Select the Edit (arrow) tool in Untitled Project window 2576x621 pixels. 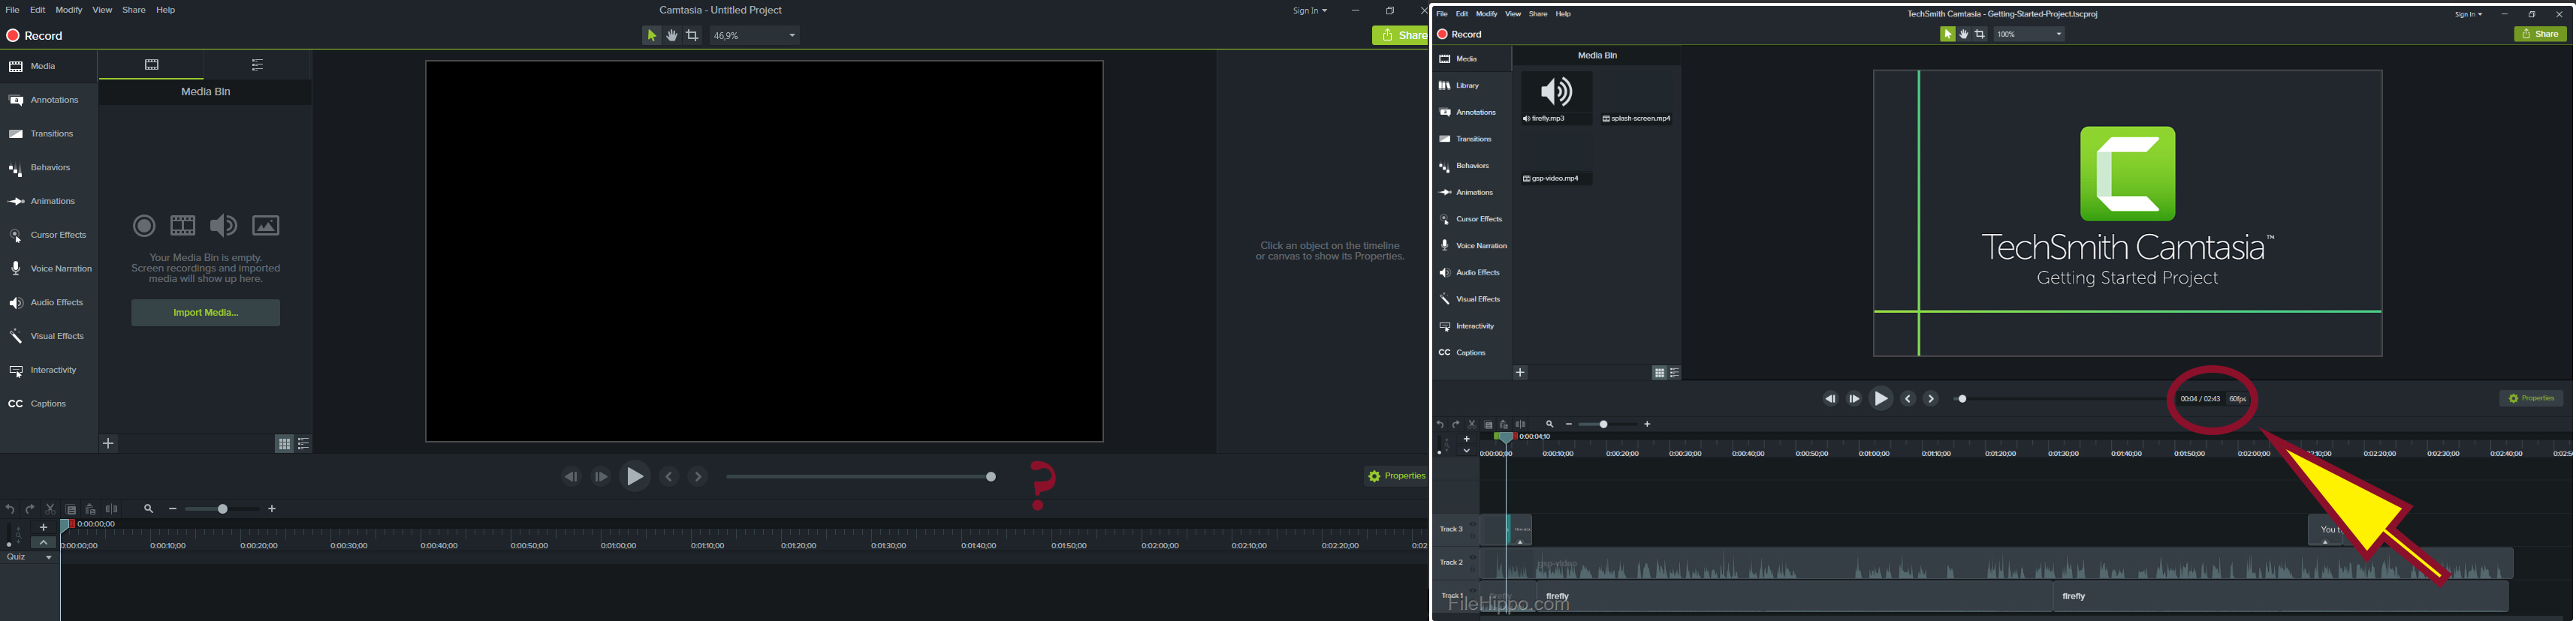pyautogui.click(x=651, y=36)
